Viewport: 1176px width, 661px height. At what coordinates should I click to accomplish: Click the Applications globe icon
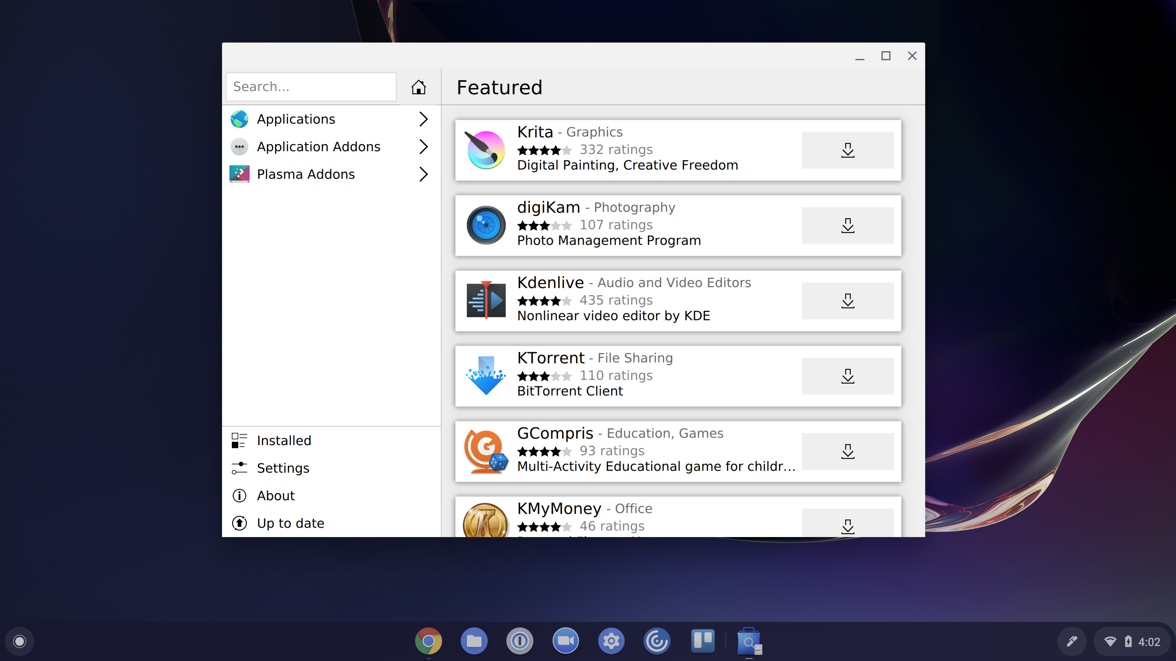tap(239, 119)
